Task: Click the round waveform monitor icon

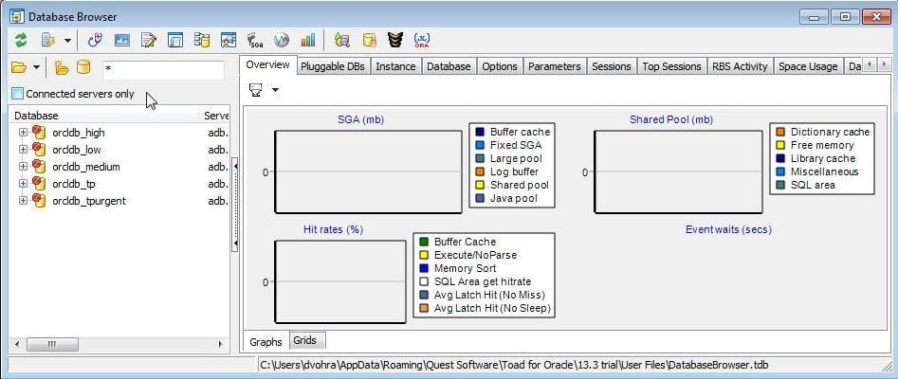Action: pyautogui.click(x=282, y=40)
